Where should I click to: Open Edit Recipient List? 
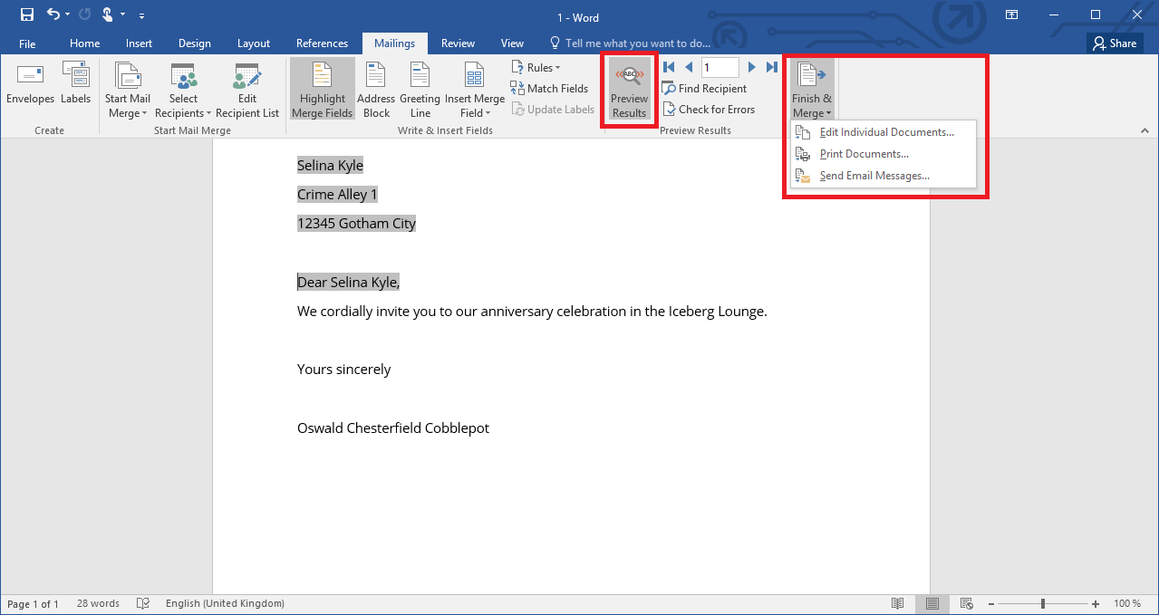point(246,90)
